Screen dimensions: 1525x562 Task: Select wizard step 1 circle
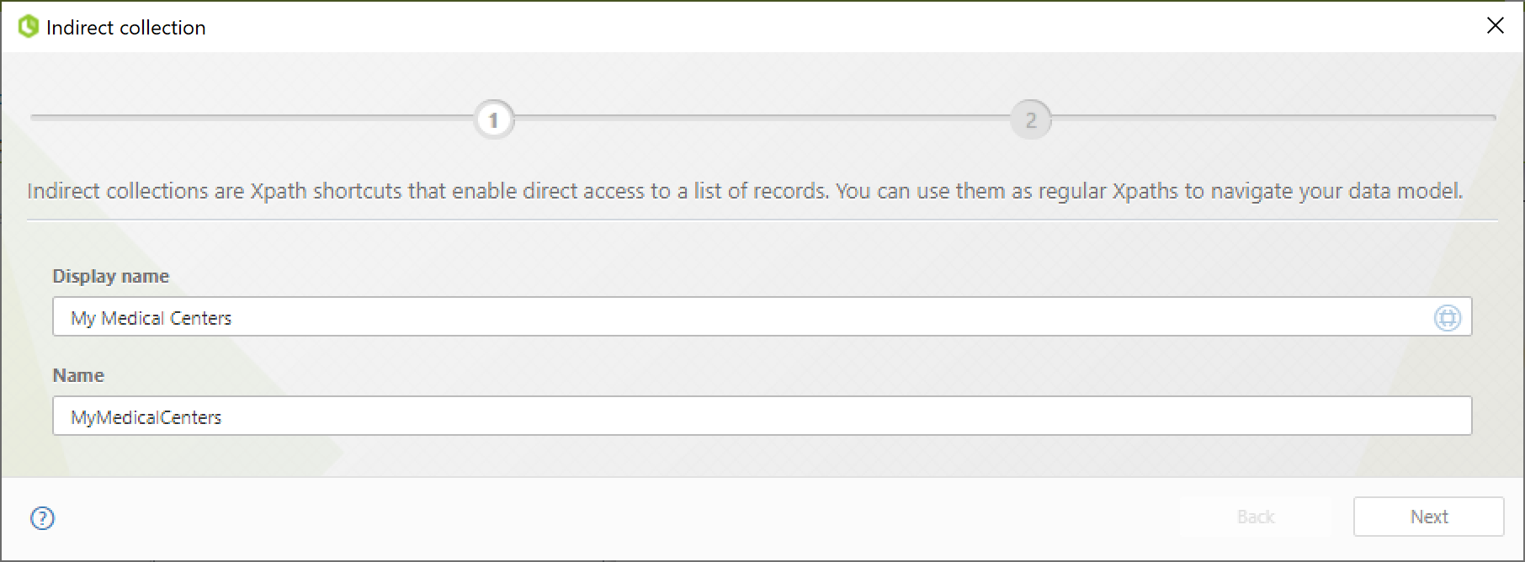click(x=494, y=120)
